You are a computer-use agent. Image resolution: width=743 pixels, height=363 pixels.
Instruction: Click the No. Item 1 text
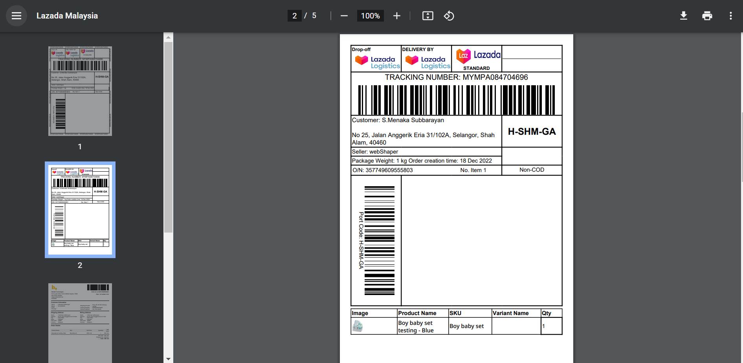[473, 170]
